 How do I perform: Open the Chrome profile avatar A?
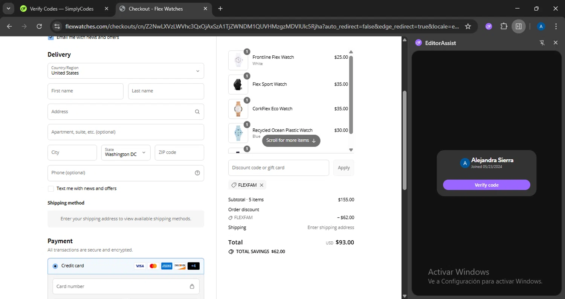[x=541, y=26]
